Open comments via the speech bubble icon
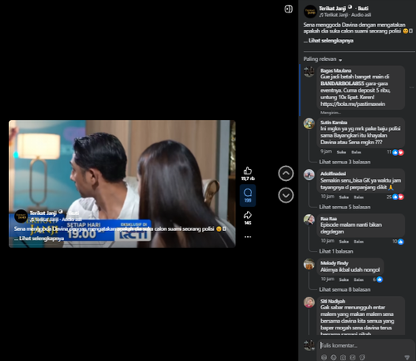This screenshot has height=361, width=416. [248, 193]
